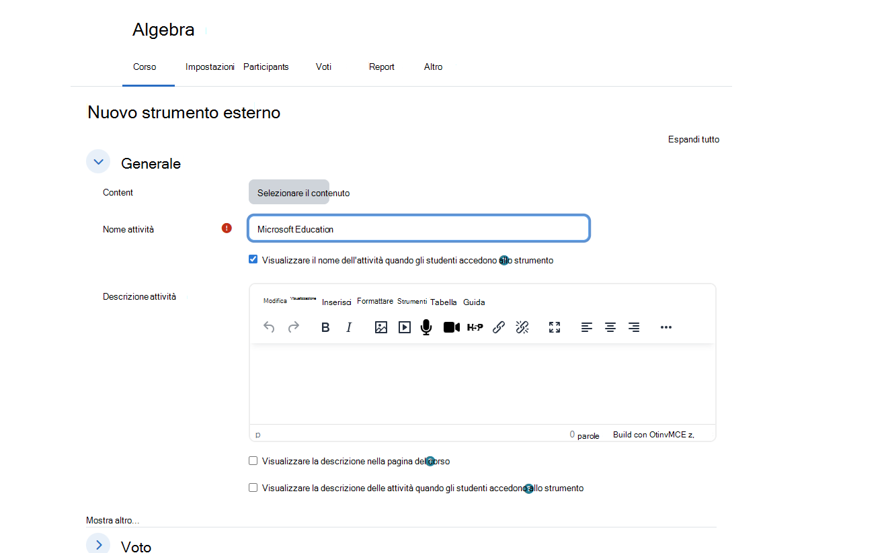Open the Tabella editor menu
890x553 pixels.
[444, 302]
